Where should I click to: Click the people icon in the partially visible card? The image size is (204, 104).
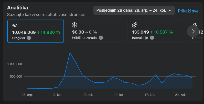(195, 25)
